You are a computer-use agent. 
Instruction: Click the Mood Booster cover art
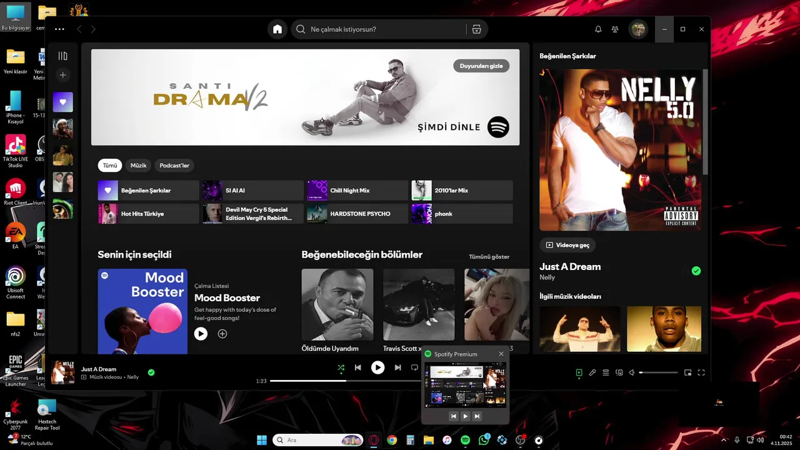[x=142, y=311]
